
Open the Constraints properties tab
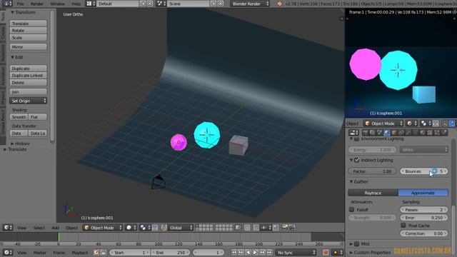point(401,133)
